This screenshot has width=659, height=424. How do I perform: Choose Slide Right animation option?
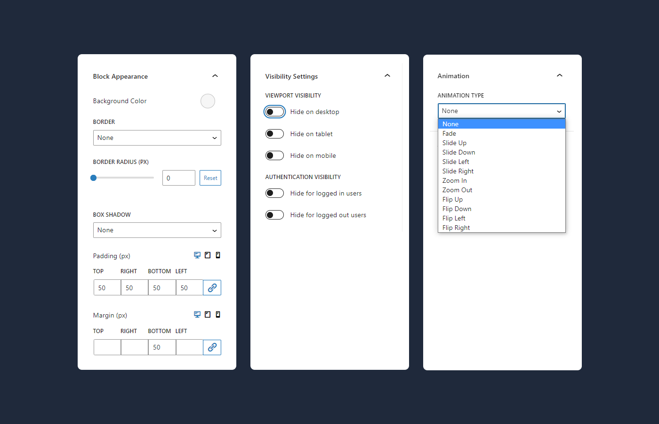tap(502, 171)
